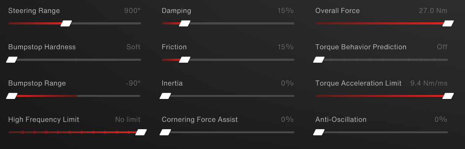
Task: Click the Anti-Oscillation label
Action: pos(341,119)
